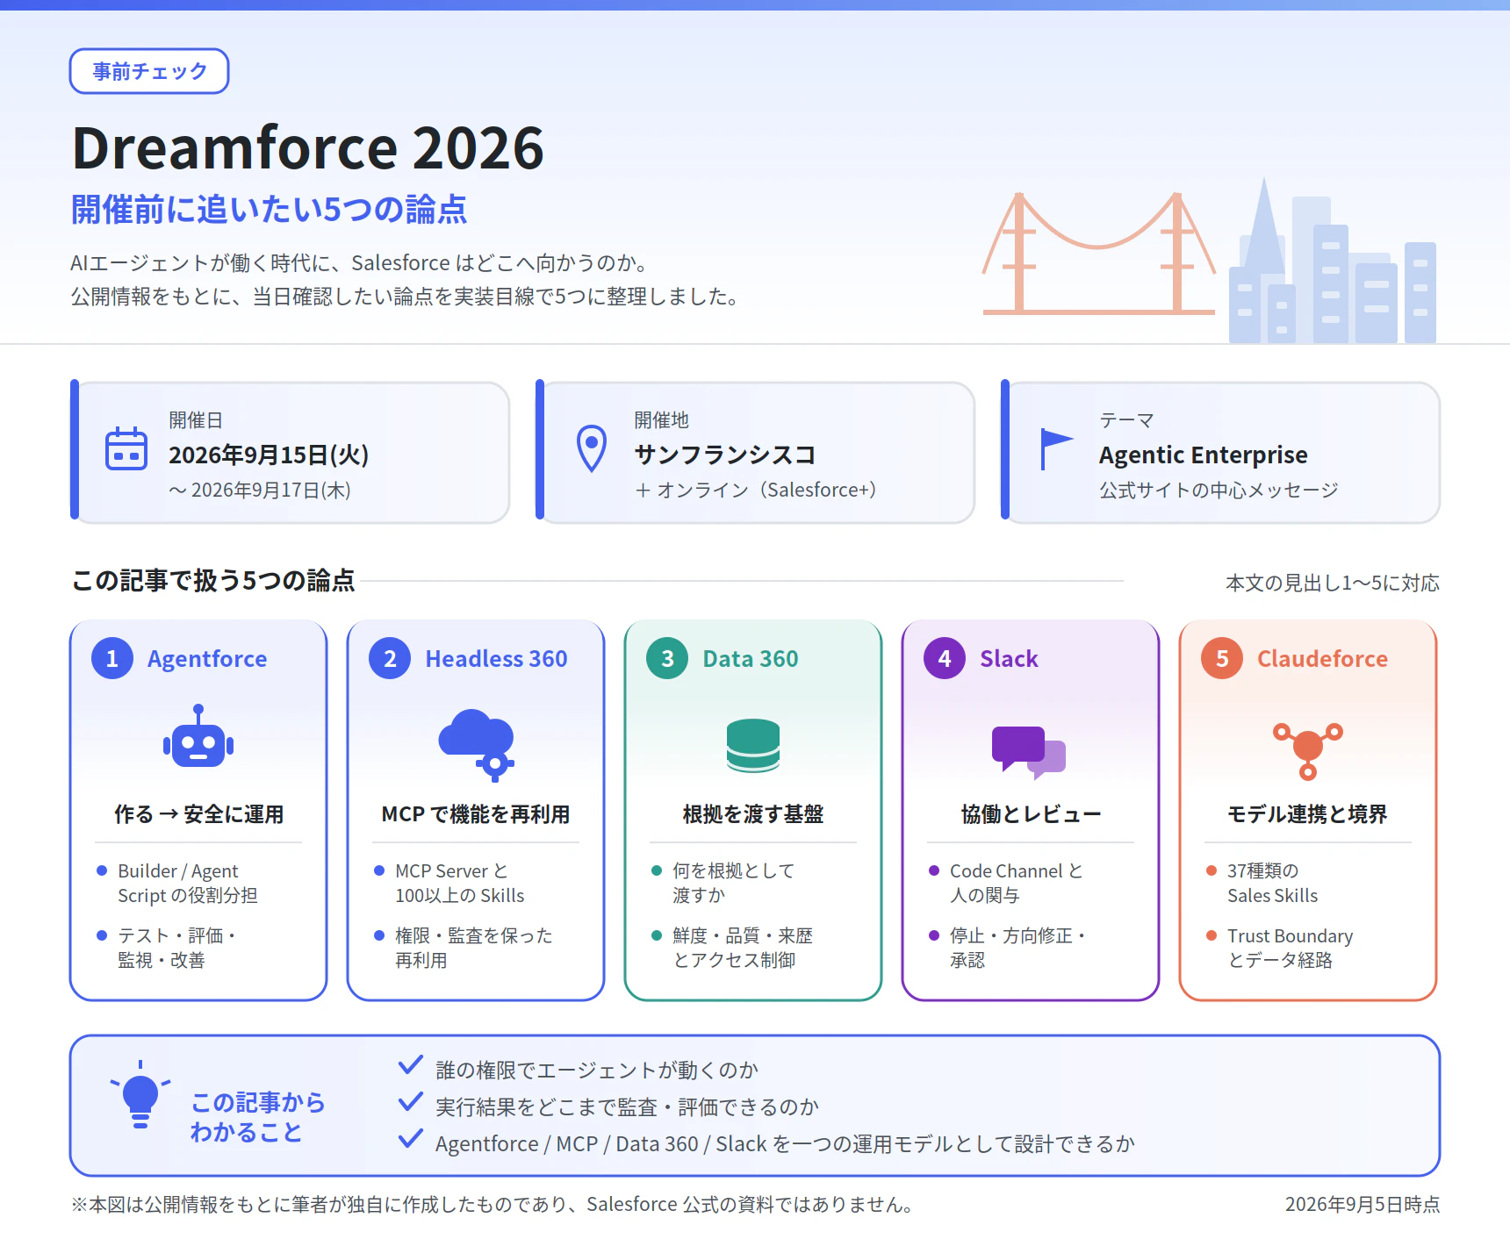Click the calendar icon beside 開催日

[126, 448]
